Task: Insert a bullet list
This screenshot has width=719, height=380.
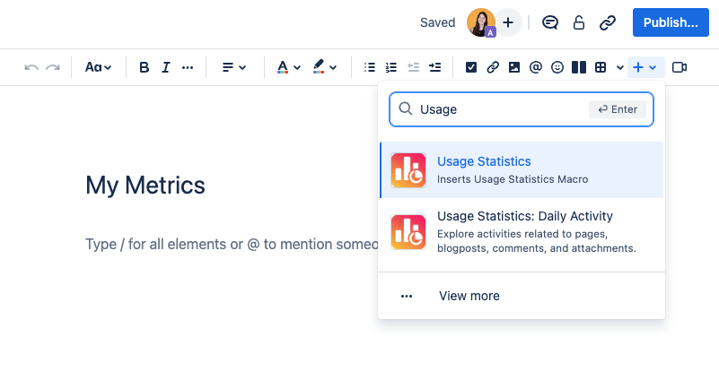Action: 369,67
